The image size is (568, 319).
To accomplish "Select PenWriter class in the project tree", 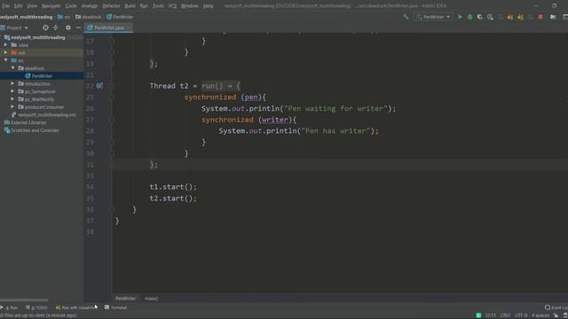I will 42,76.
